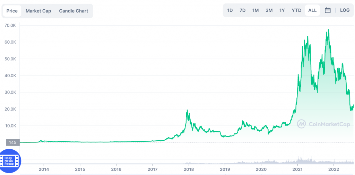Click the CoinMarketCap watermark logo
The width and height of the screenshot is (355, 175).
pyautogui.click(x=323, y=124)
